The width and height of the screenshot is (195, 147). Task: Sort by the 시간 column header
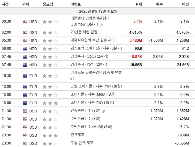(x=5, y=4)
